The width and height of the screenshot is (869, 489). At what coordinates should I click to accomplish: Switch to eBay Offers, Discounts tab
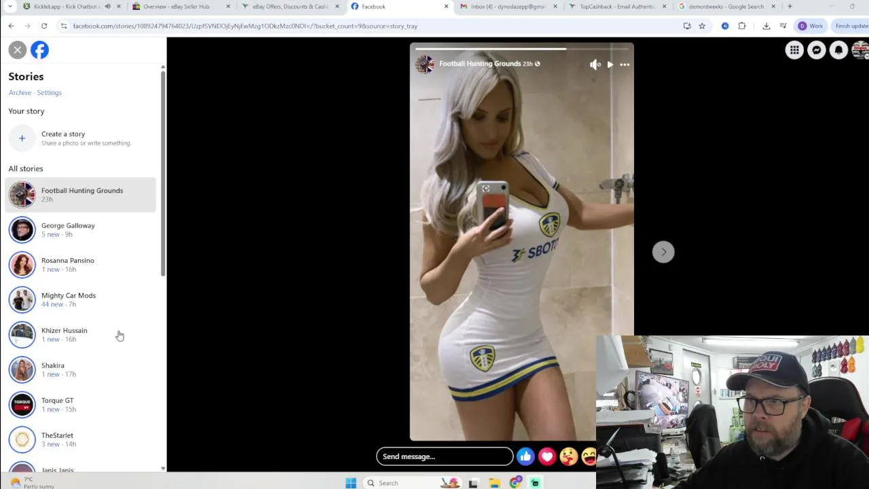tap(291, 6)
